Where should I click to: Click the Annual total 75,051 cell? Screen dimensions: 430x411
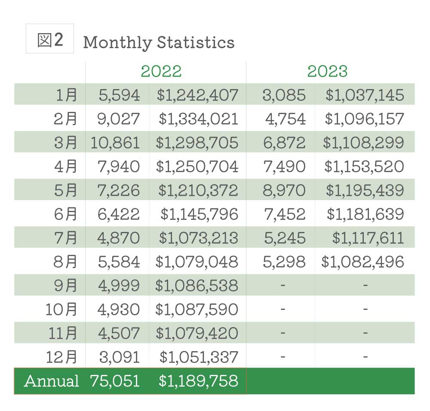coord(115,381)
